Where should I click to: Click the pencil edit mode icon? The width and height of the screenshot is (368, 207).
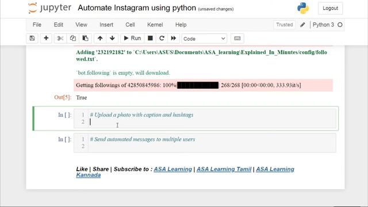tap(302, 25)
